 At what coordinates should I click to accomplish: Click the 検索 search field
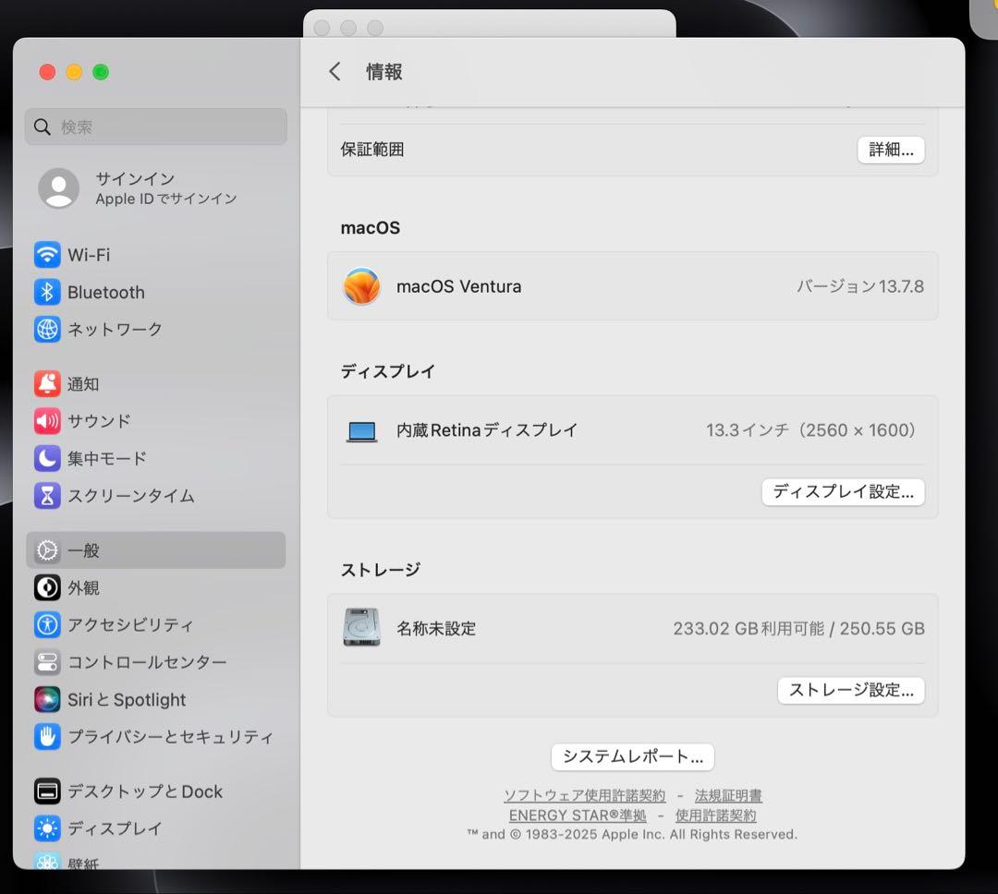(x=155, y=126)
